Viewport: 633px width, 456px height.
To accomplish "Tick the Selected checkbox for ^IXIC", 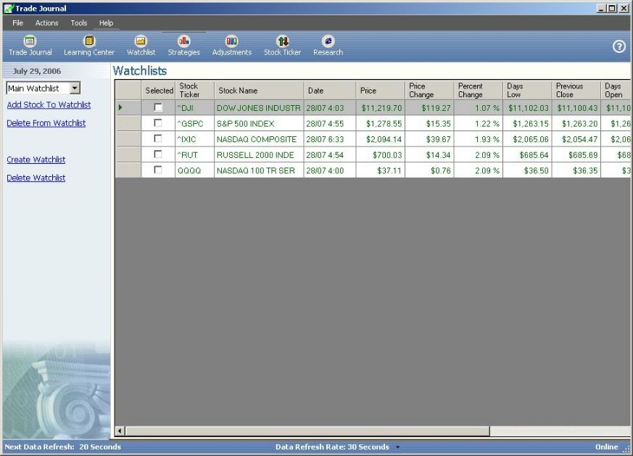I will (x=158, y=138).
